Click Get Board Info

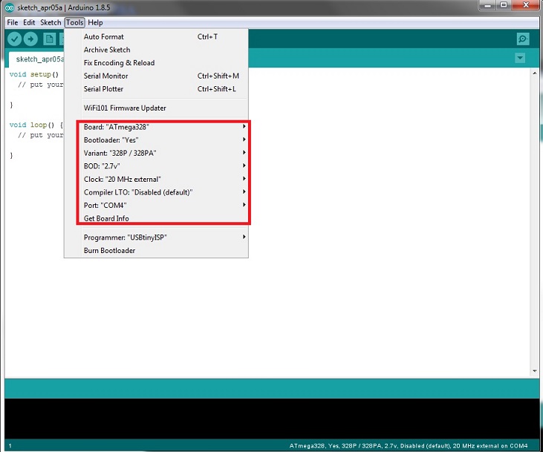(156, 218)
